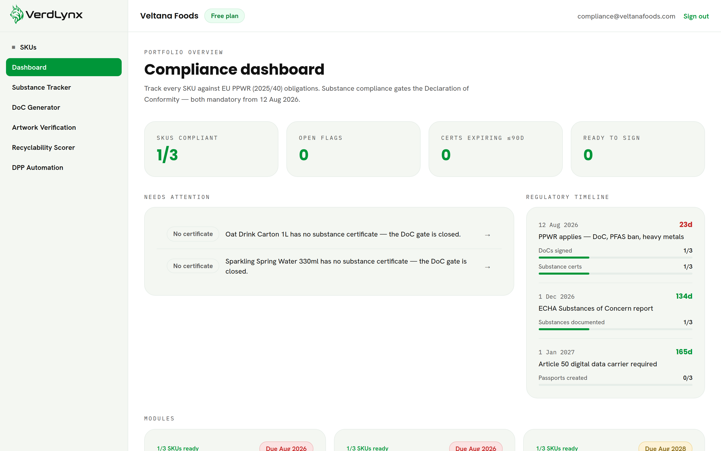Open the SKUs Compliant 1/3 card
Screen dimensions: 721x451
(211, 149)
